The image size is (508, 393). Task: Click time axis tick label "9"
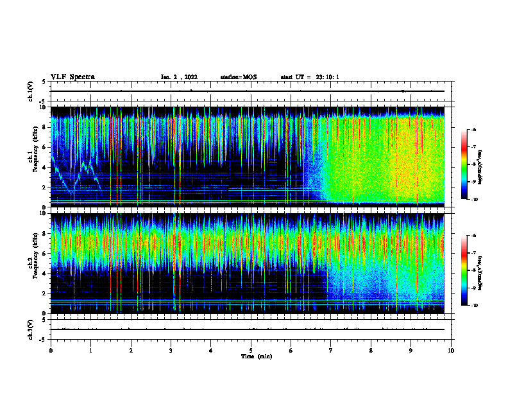(x=411, y=351)
